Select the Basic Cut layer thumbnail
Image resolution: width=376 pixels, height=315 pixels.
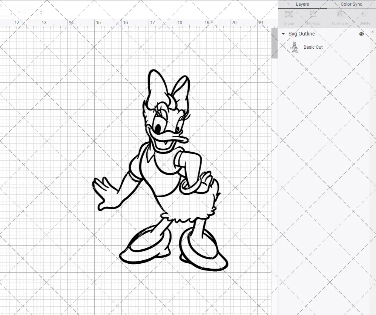click(x=294, y=47)
